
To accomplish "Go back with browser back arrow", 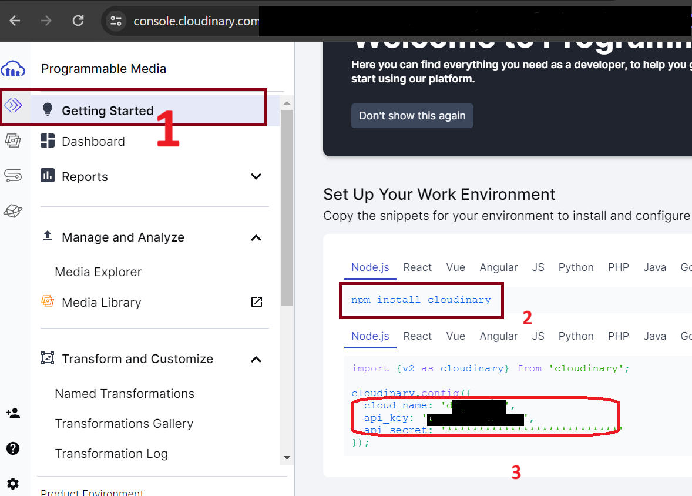I will pyautogui.click(x=15, y=21).
